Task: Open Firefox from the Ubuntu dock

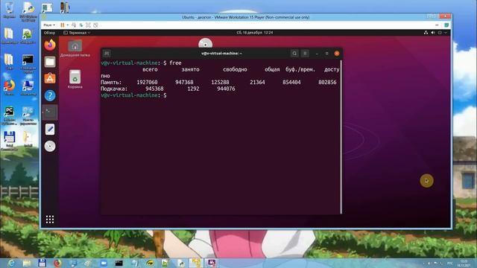Action: click(x=50, y=45)
